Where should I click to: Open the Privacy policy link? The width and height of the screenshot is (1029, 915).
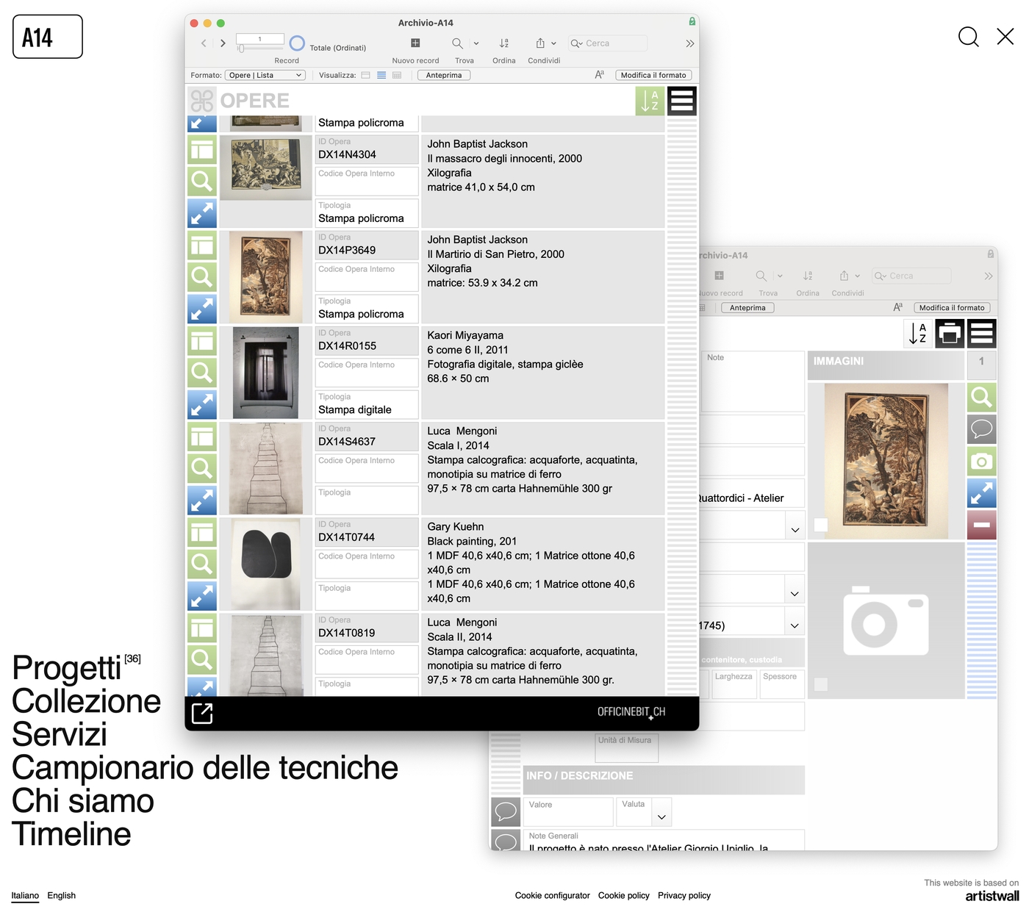pos(684,895)
